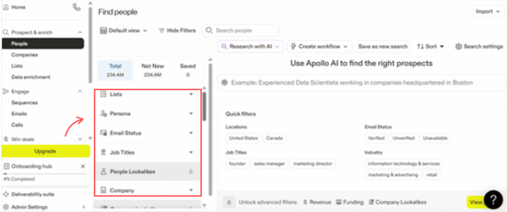
Task: Click the filter panel scrollbar
Action: tap(204, 106)
